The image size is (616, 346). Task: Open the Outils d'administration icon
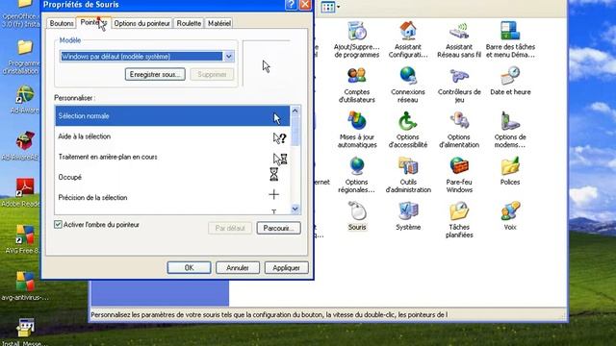coord(408,175)
